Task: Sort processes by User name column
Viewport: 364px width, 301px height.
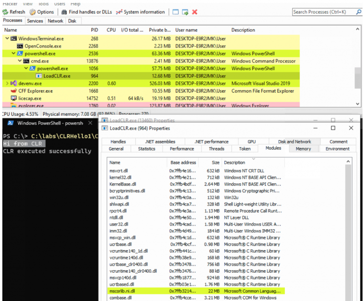Action: (186, 30)
